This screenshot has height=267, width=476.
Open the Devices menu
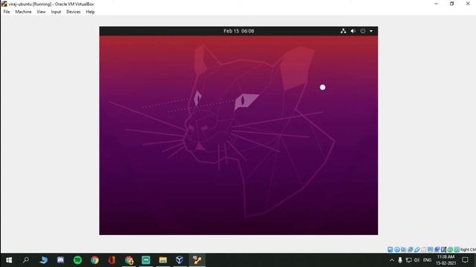coord(73,12)
